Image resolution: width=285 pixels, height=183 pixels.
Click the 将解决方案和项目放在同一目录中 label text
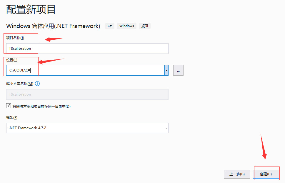tap(41, 106)
